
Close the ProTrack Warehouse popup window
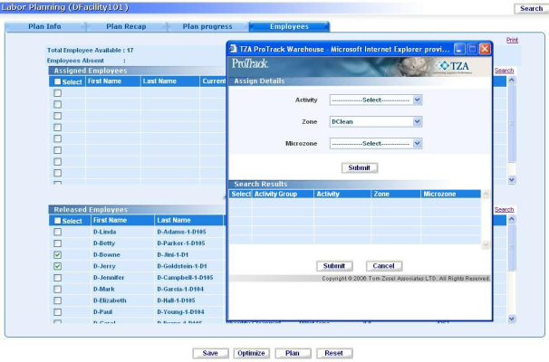[x=485, y=47]
